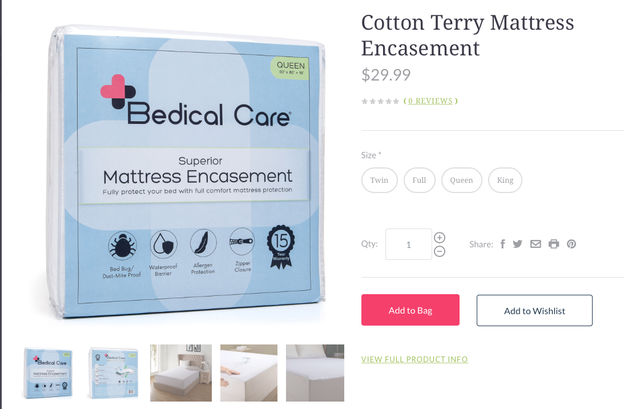View the bedroom scene thumbnail
Screen dimensions: 624x409
point(180,373)
